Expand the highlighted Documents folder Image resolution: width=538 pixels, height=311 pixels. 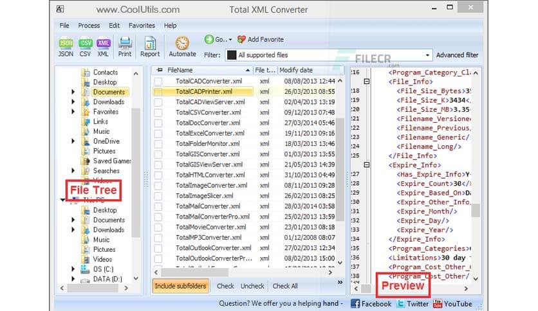(x=73, y=92)
